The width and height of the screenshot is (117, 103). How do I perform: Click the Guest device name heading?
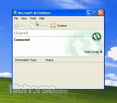click(21, 33)
